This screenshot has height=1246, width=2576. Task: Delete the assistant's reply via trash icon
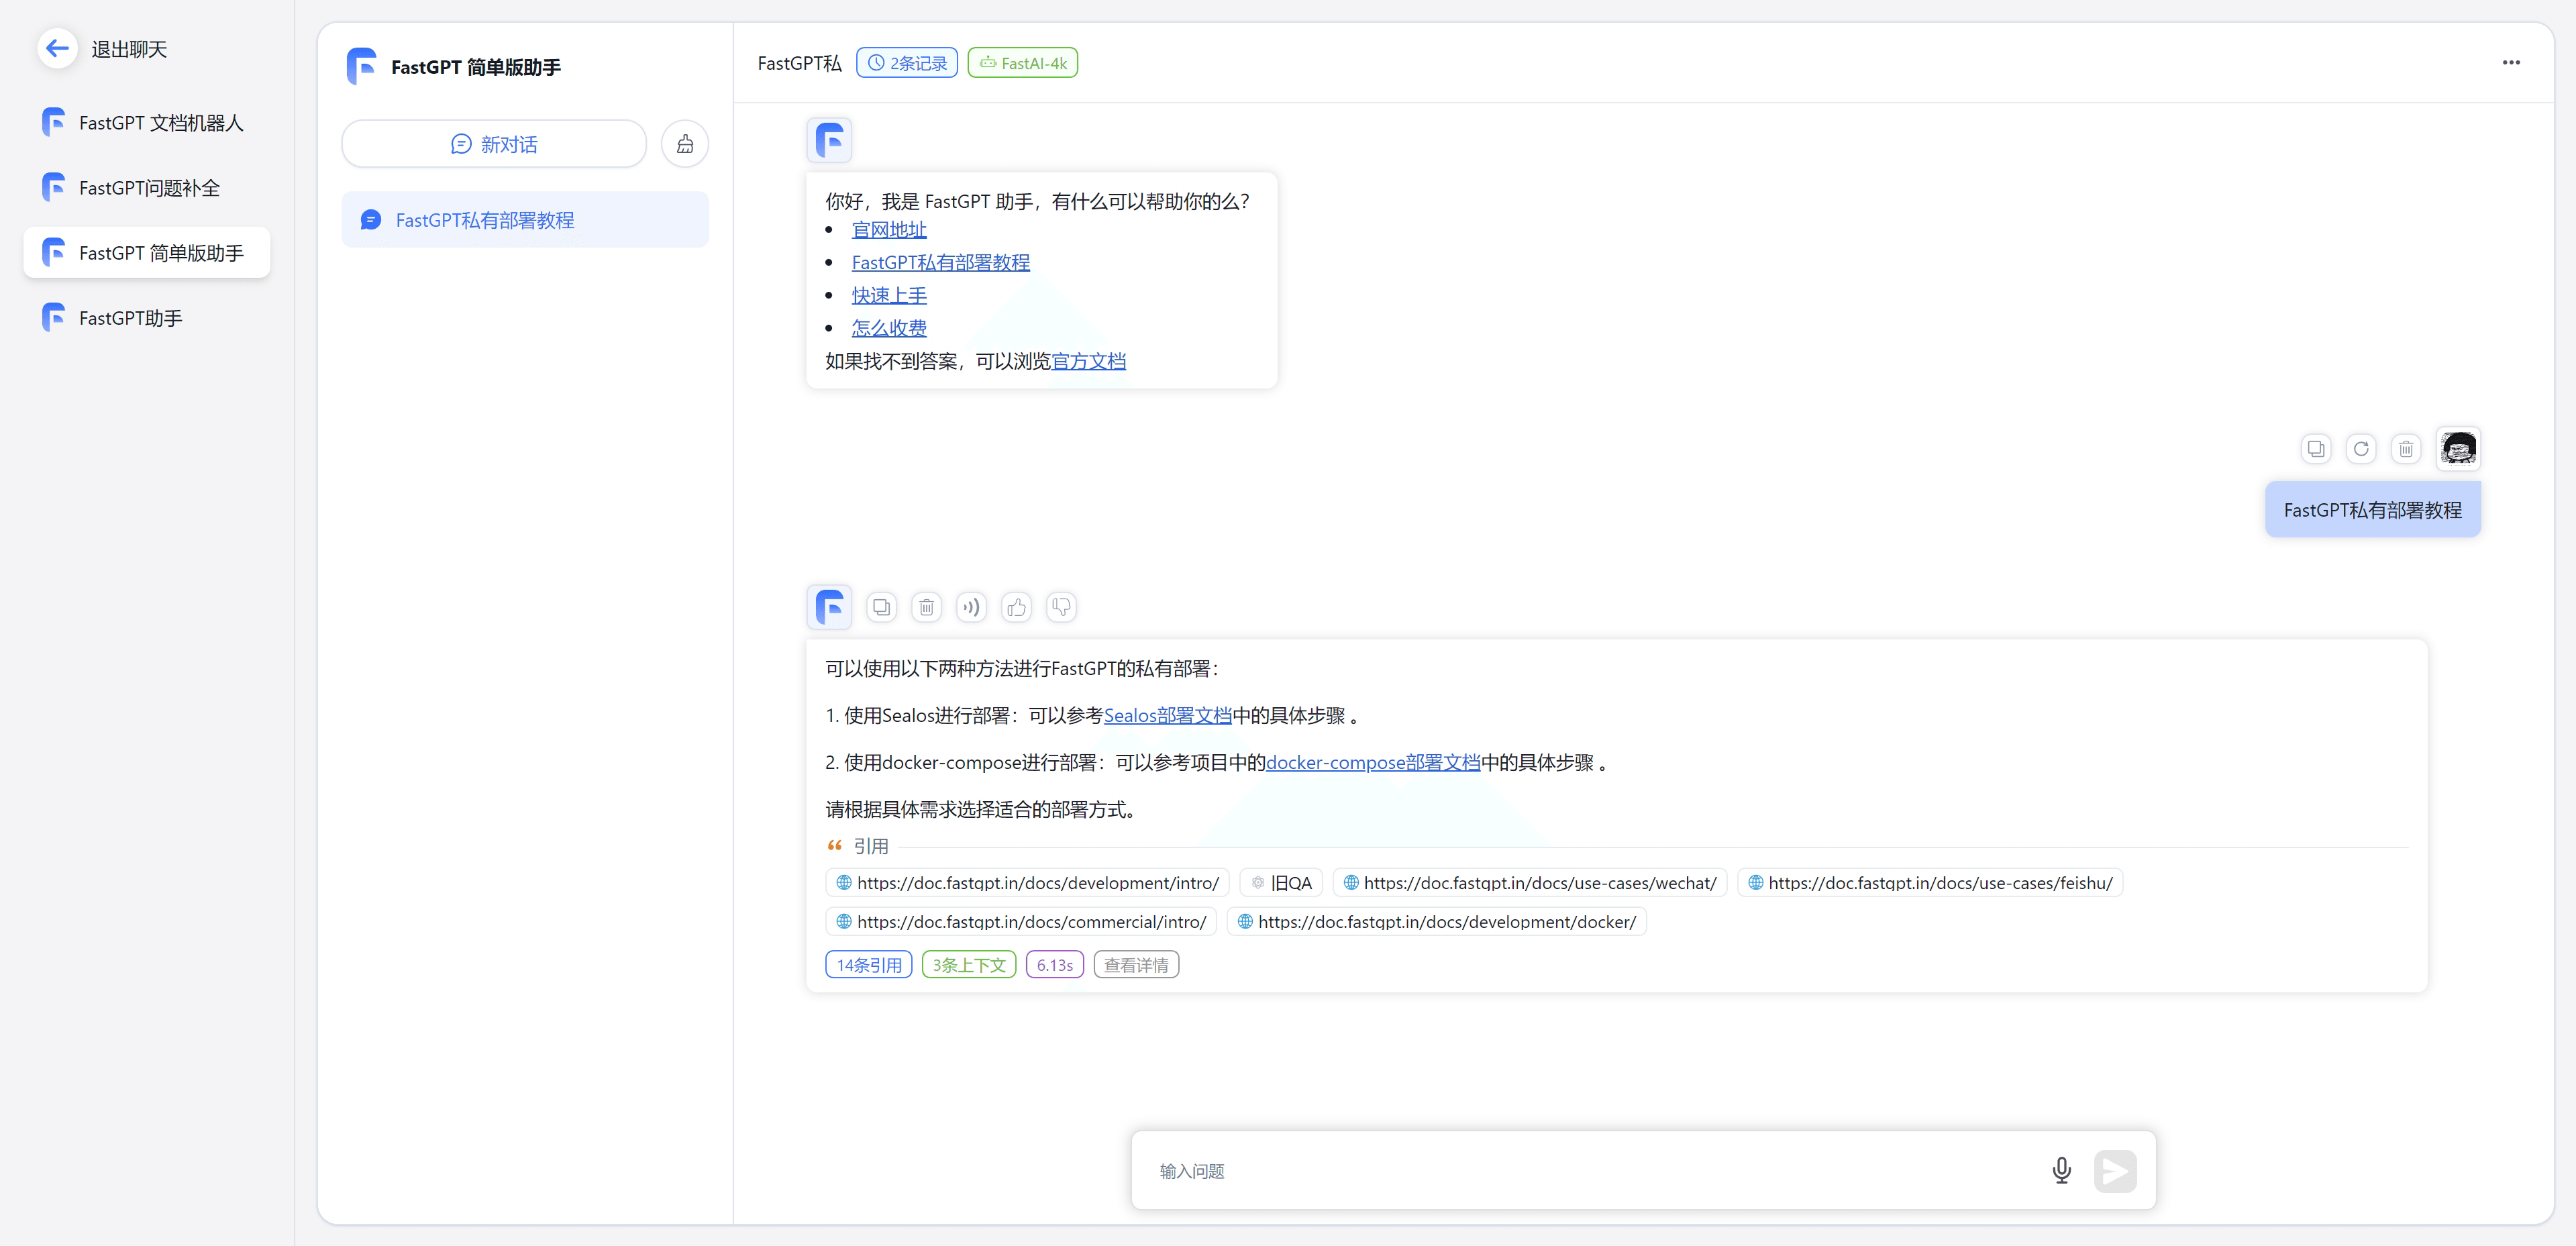click(x=926, y=607)
